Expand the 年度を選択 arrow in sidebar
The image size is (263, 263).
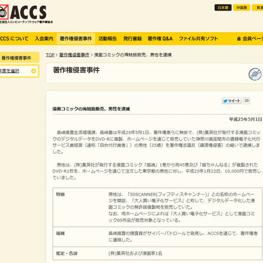[33, 71]
